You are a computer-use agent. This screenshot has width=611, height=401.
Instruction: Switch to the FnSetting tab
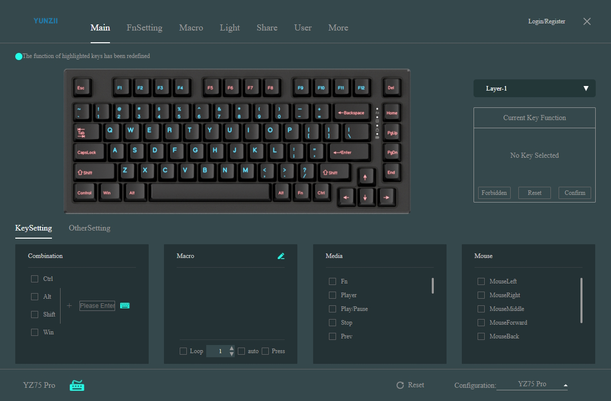(x=145, y=27)
